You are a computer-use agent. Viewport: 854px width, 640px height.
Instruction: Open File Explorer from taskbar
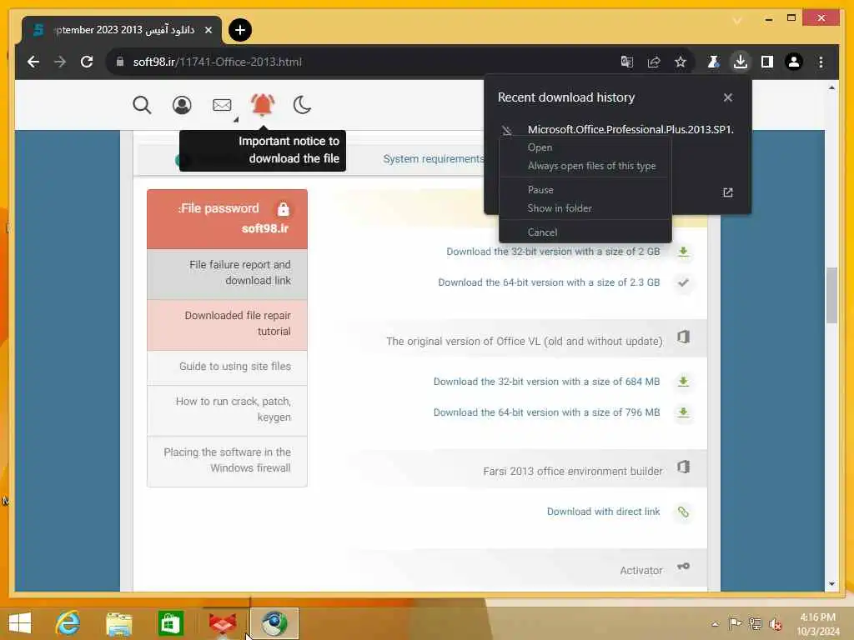118,623
